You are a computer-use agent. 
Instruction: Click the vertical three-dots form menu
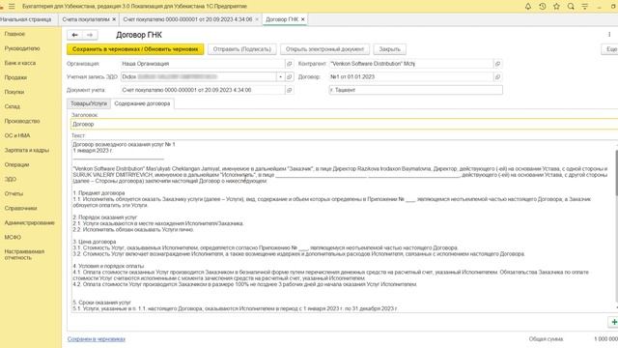(x=609, y=35)
